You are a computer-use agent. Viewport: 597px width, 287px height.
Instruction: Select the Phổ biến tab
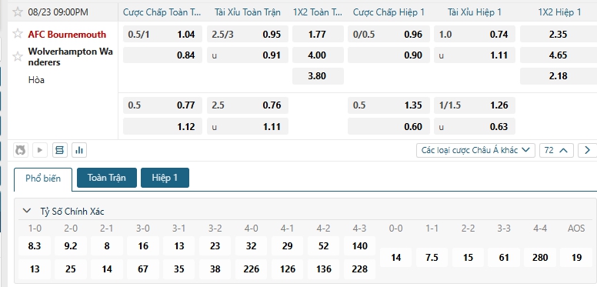coord(43,179)
